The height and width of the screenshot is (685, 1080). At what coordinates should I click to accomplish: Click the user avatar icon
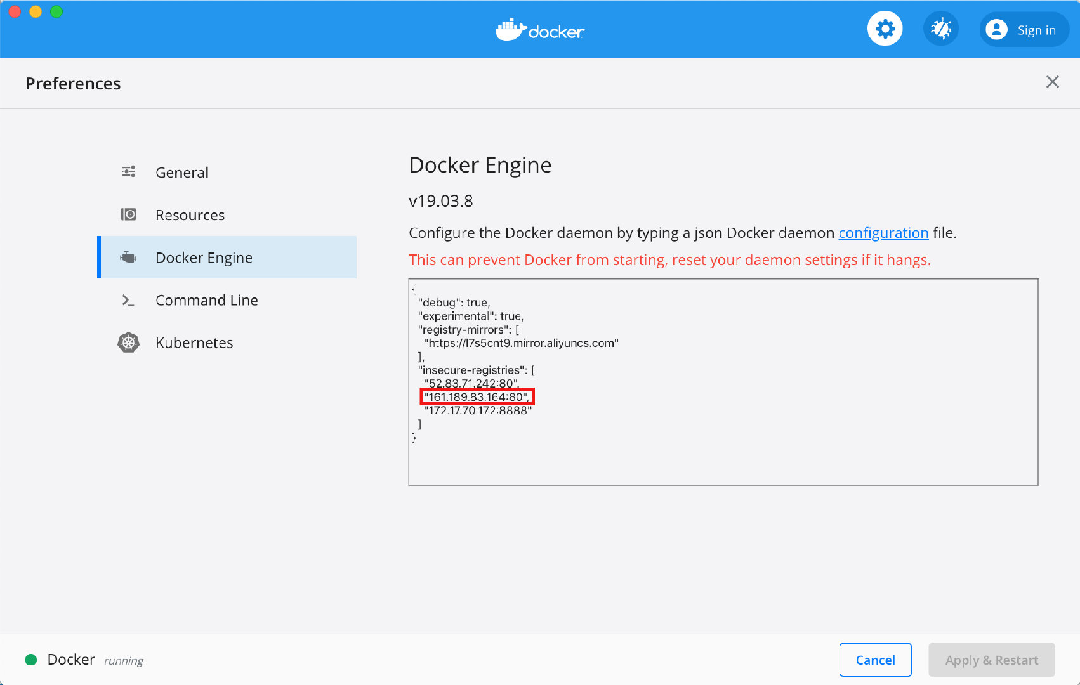click(x=996, y=29)
